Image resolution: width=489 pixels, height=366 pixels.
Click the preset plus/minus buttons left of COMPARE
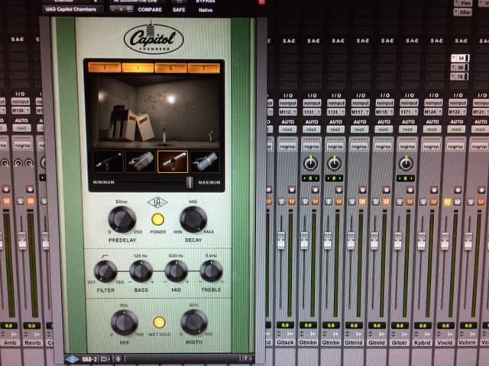tap(121, 9)
